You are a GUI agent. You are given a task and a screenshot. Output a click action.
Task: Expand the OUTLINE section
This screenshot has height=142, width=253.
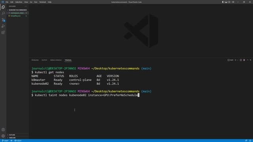17,135
